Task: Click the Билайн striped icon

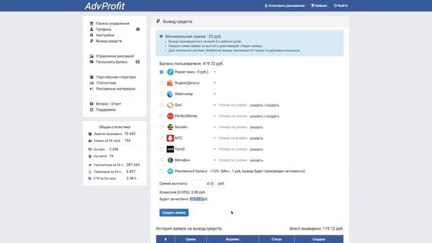Action: (x=170, y=127)
